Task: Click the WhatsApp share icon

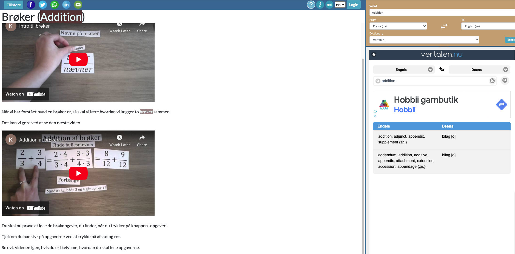Action: (55, 5)
